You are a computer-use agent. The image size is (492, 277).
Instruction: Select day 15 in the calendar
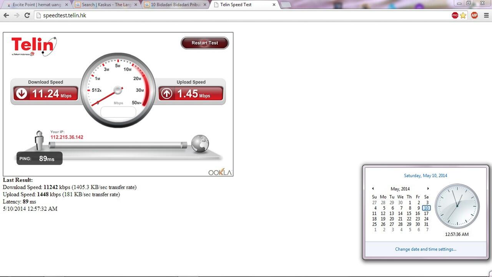(x=409, y=214)
